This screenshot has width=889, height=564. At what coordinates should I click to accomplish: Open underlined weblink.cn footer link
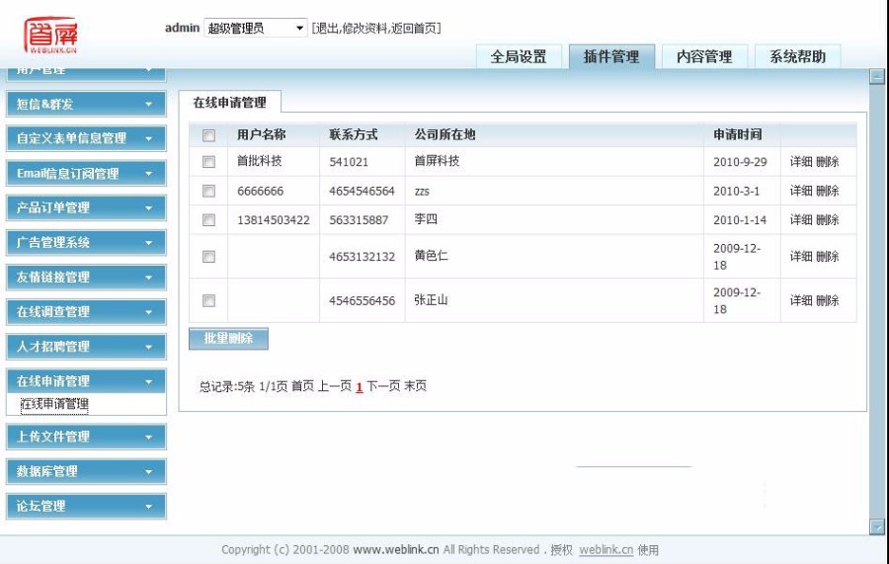pyautogui.click(x=606, y=549)
